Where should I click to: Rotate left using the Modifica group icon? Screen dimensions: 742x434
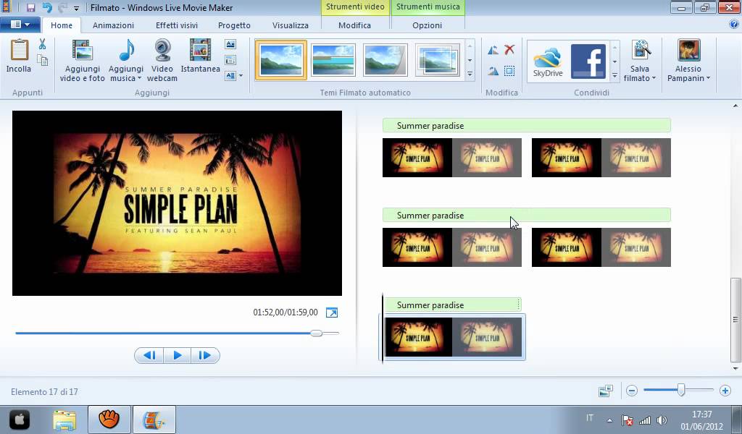[x=493, y=50]
